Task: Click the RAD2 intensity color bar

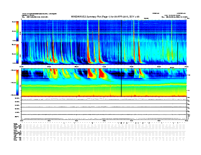Action: (17, 31)
